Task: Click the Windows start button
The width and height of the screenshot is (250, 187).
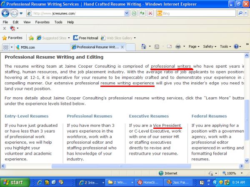Action: 15,182
